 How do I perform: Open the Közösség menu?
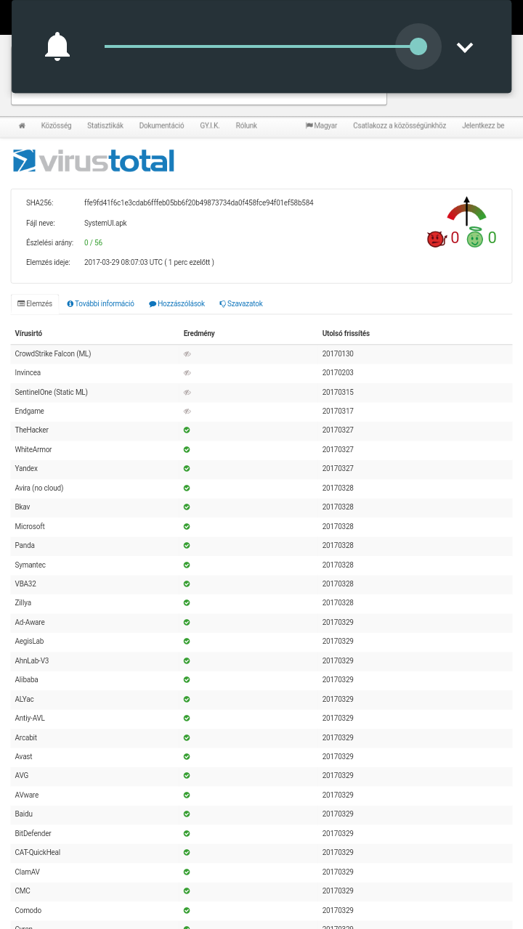[x=56, y=126]
